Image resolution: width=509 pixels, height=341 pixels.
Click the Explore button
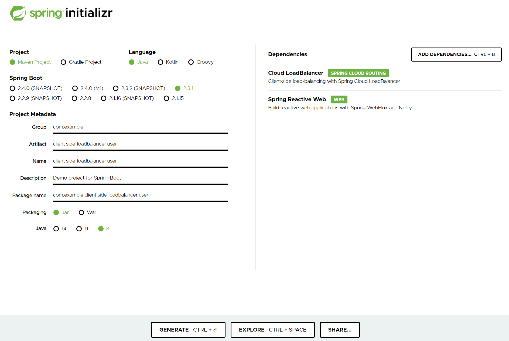coord(272,330)
